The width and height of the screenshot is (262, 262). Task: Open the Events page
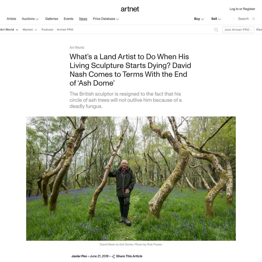(68, 19)
